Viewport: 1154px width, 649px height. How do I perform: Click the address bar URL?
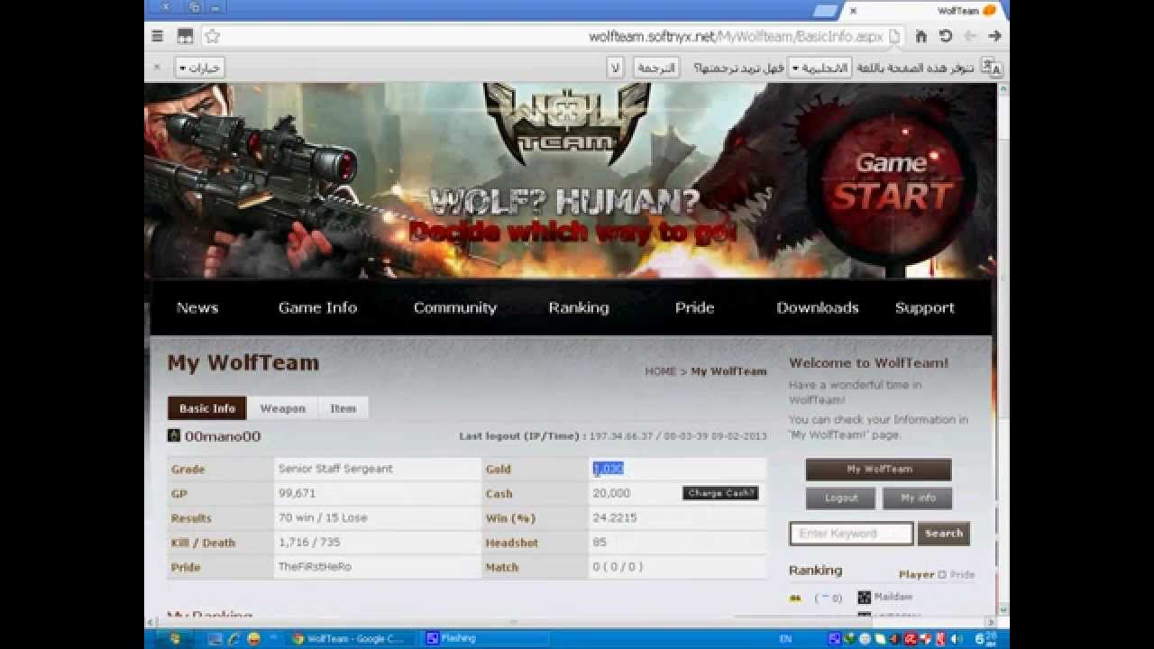click(x=736, y=36)
